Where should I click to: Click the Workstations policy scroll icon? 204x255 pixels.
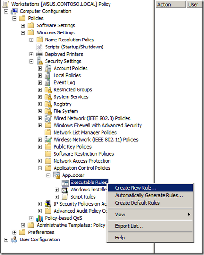(x=6, y=4)
